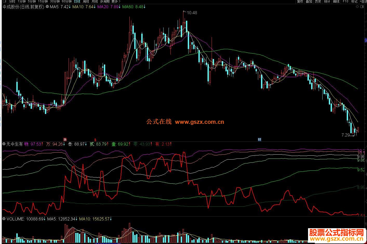Click the 9.52 axis value in indicator panel
The image size is (367, 244).
(x=361, y=170)
